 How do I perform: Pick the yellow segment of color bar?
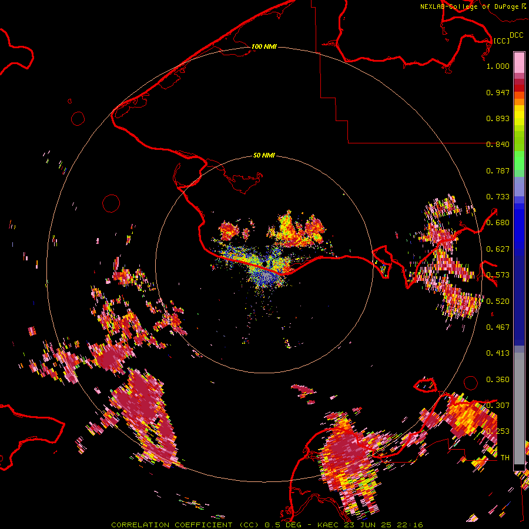(519, 116)
